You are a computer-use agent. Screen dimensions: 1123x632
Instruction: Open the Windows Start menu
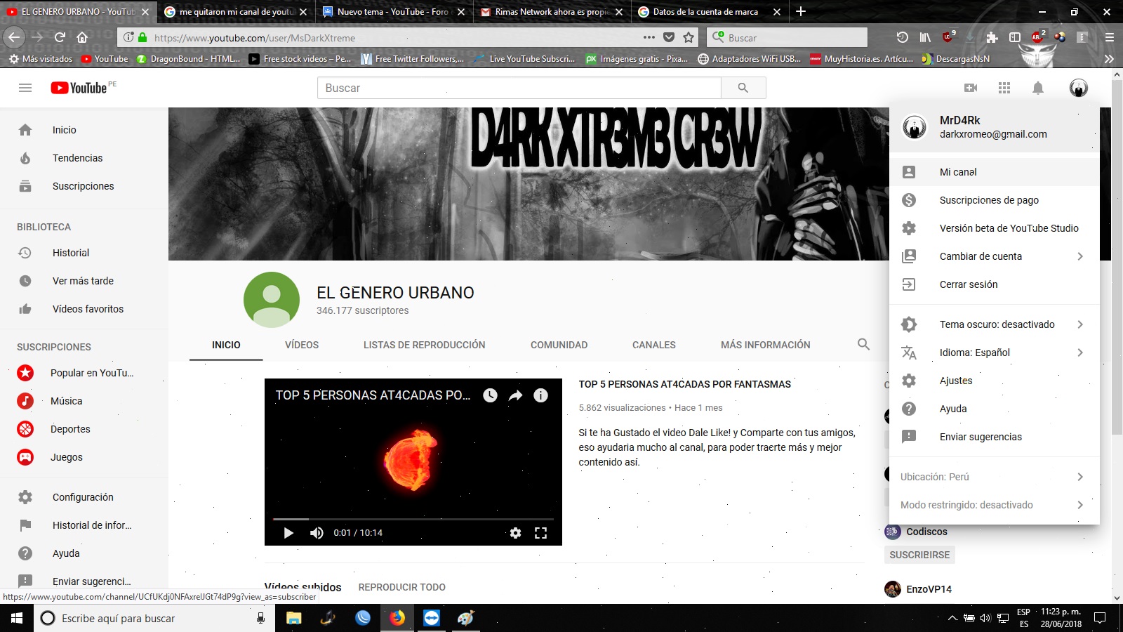click(x=17, y=618)
